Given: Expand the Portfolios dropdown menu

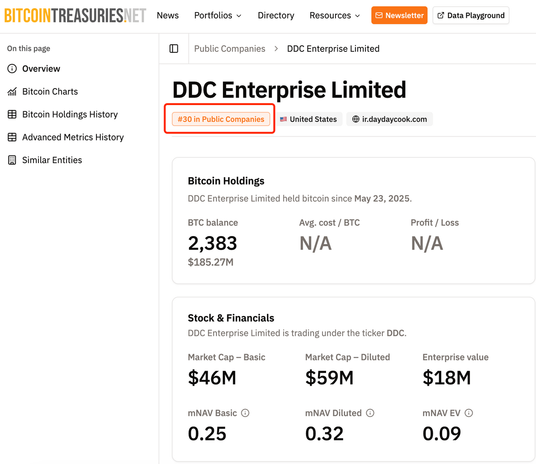Looking at the screenshot, I should [x=218, y=15].
